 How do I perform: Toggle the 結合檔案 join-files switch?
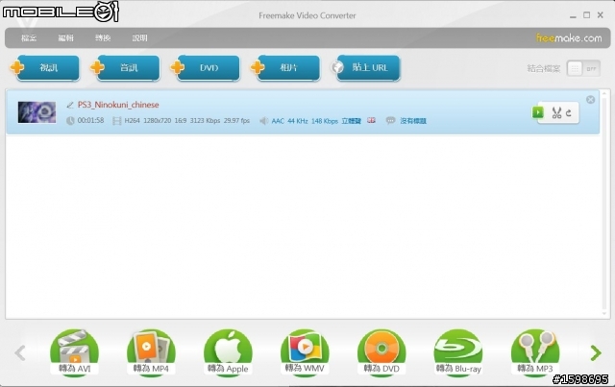[583, 68]
